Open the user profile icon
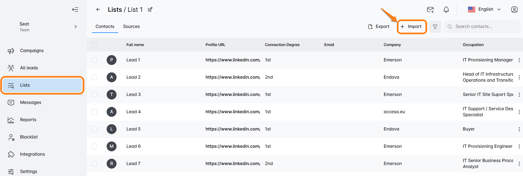 click(x=514, y=10)
